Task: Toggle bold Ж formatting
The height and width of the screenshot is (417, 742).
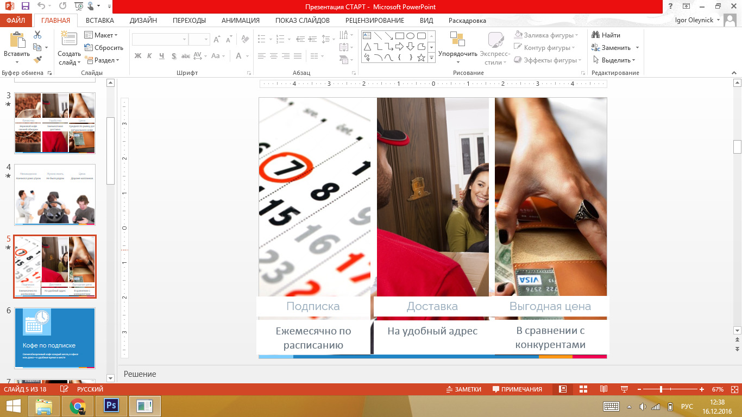Action: pyautogui.click(x=137, y=56)
